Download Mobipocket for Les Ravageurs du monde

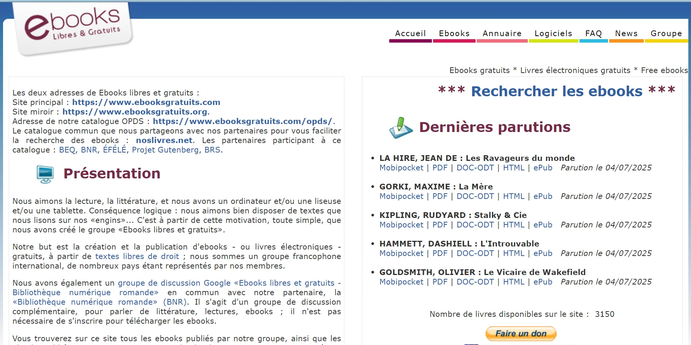[x=401, y=168]
